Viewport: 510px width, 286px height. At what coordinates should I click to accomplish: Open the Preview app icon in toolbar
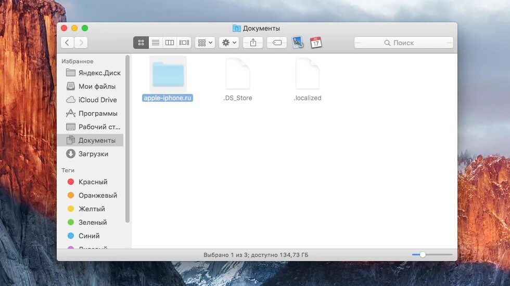(298, 42)
